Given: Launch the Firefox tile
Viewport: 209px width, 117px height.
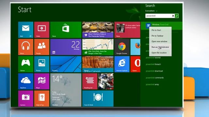Looking at the screenshot, I should click(136, 47).
